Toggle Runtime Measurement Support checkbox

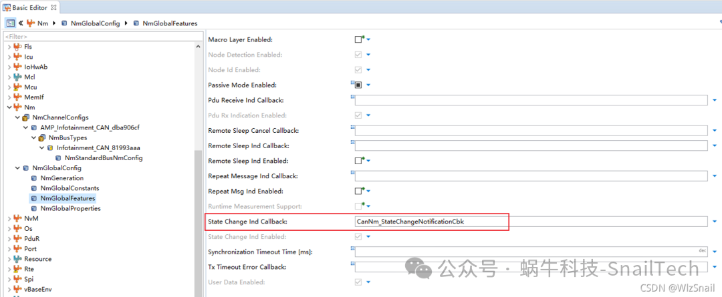[x=358, y=206]
